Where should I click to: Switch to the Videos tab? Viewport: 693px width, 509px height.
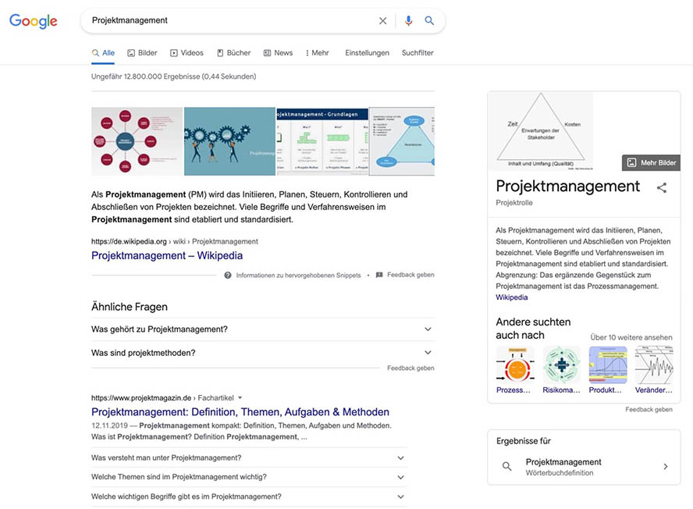tap(187, 52)
